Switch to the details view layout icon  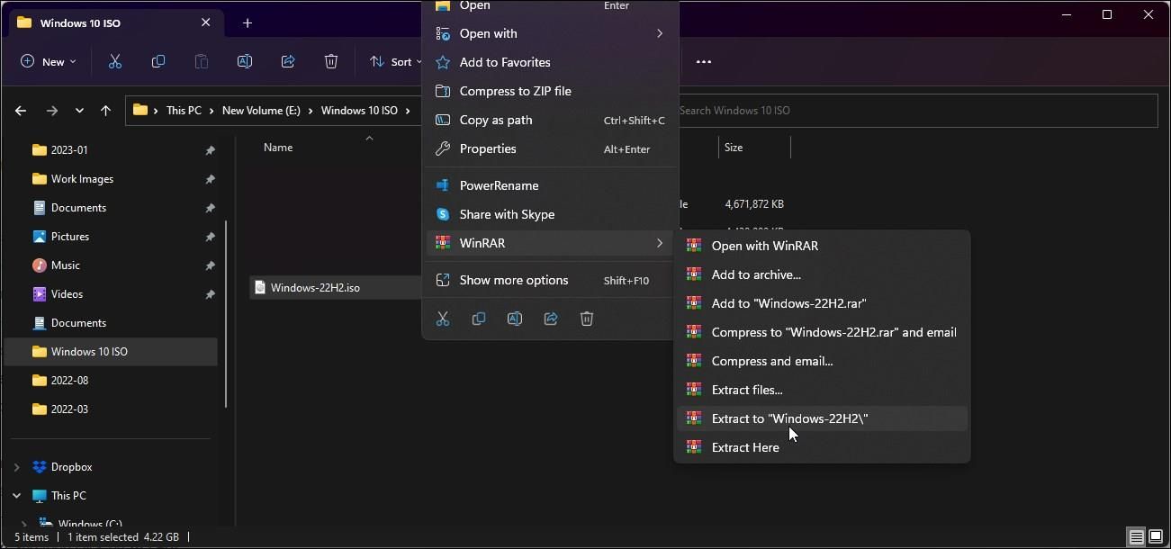point(1137,537)
